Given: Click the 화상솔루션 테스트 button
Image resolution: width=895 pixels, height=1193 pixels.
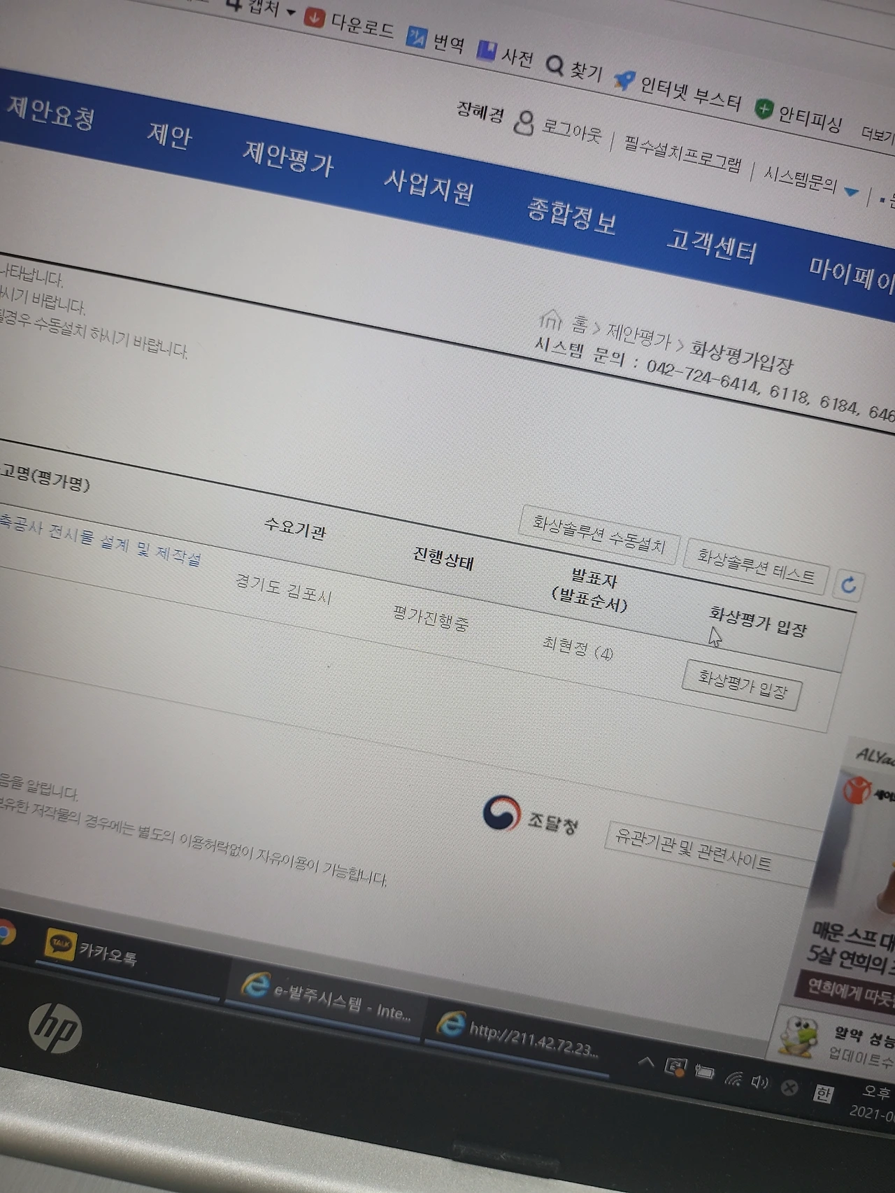Looking at the screenshot, I should point(757,566).
